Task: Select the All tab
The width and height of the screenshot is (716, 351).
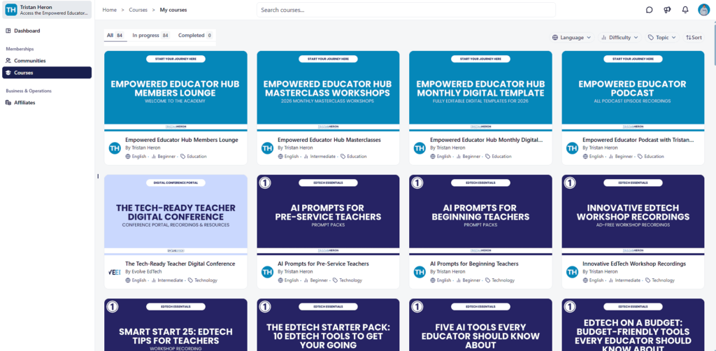Action: (115, 36)
